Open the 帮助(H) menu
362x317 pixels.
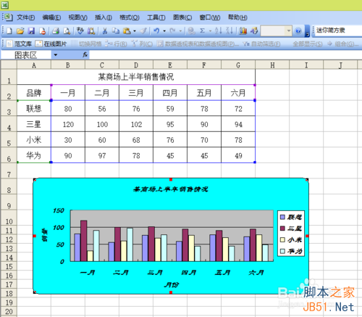pyautogui.click(x=237, y=17)
